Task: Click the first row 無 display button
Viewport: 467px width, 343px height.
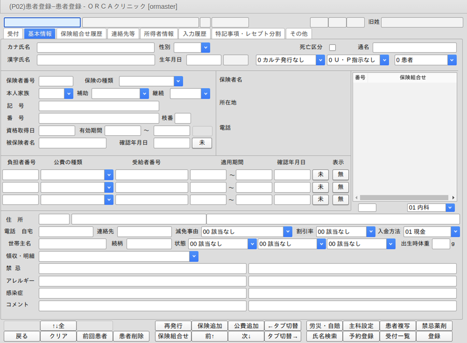Action: click(341, 175)
